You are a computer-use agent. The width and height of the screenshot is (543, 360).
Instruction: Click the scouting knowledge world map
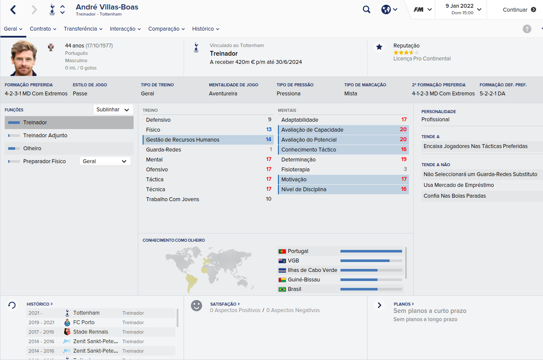pyautogui.click(x=209, y=270)
